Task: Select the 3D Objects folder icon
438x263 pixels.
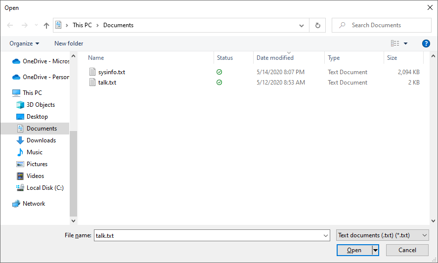Action: pos(20,105)
